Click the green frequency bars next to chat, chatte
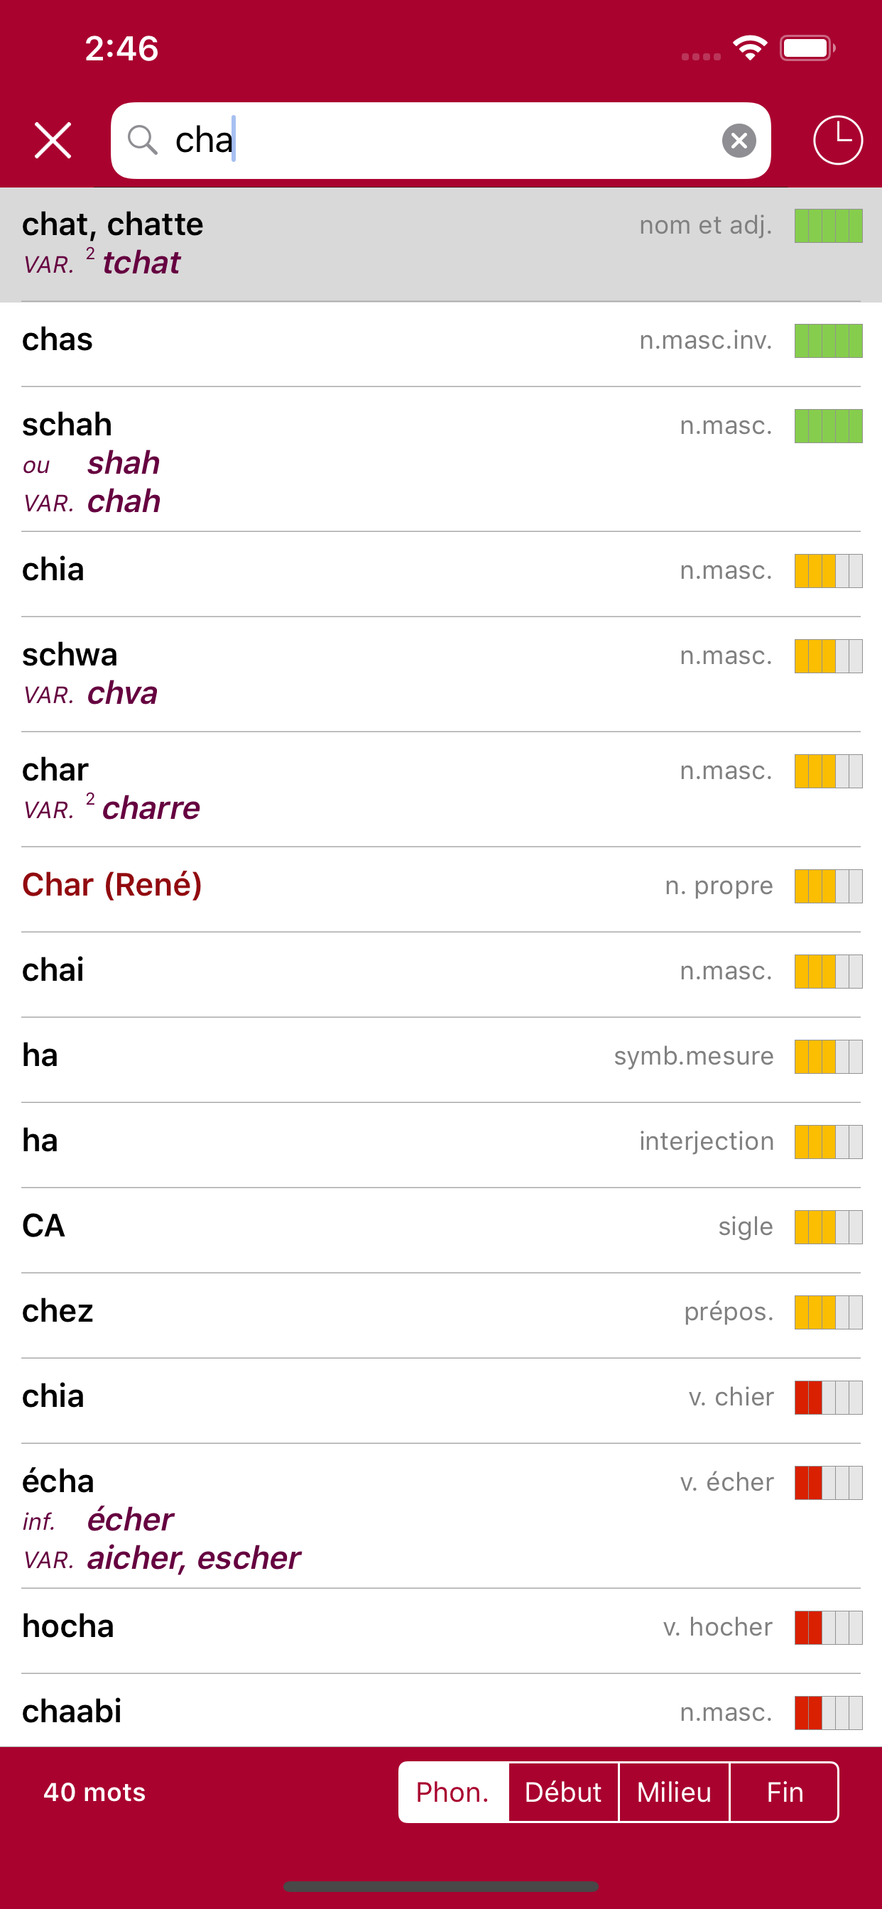This screenshot has width=882, height=1909. [828, 226]
